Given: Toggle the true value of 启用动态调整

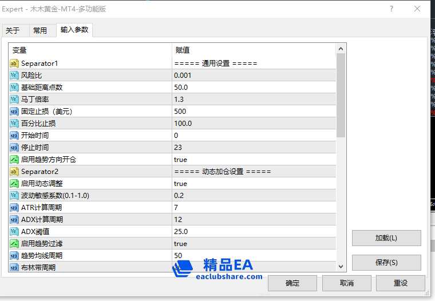Looking at the screenshot, I should coord(180,184).
